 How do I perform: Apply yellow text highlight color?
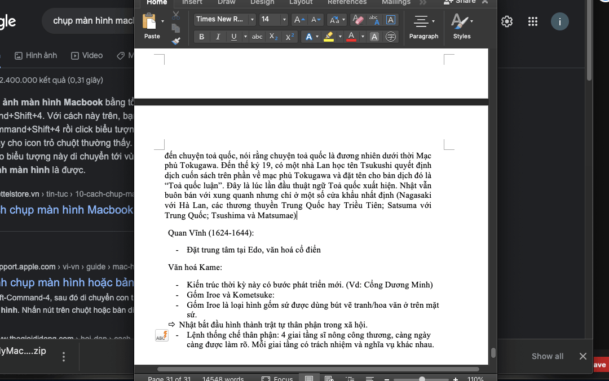click(329, 37)
